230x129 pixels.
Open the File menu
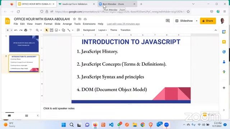point(16,24)
